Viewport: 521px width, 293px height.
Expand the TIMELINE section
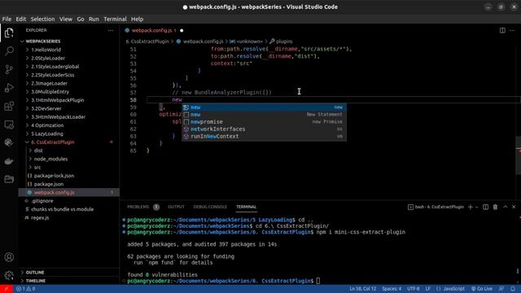click(35, 281)
